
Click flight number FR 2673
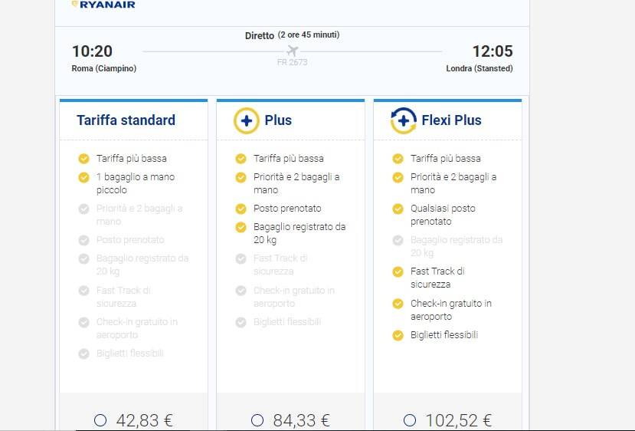point(292,62)
